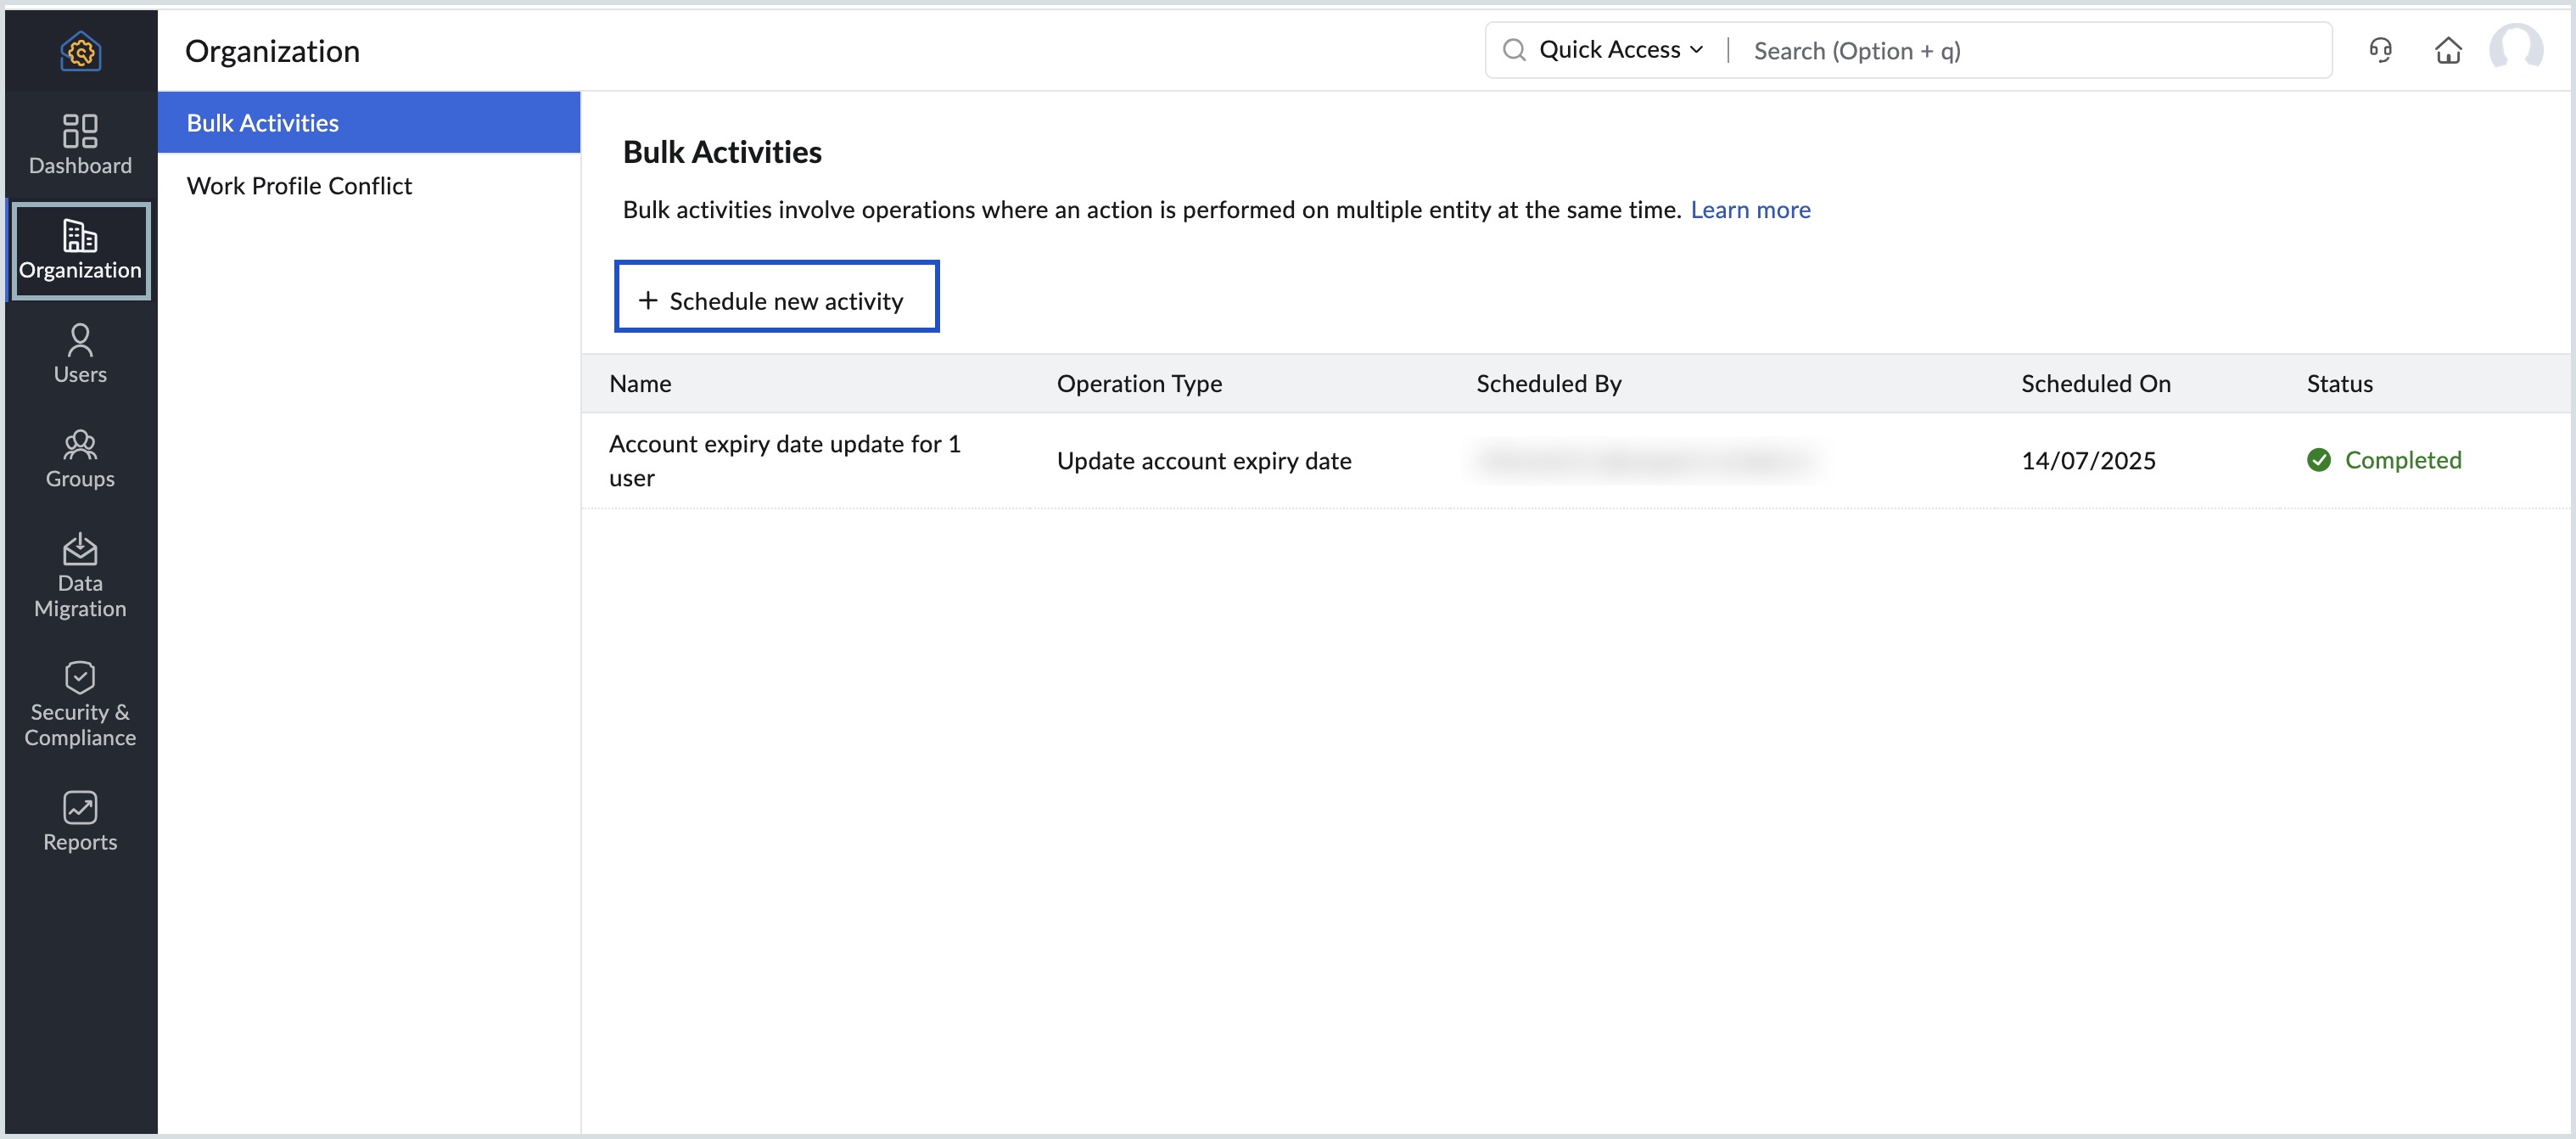Click the Completed status text
The width and height of the screenshot is (2576, 1139).
(x=2402, y=460)
